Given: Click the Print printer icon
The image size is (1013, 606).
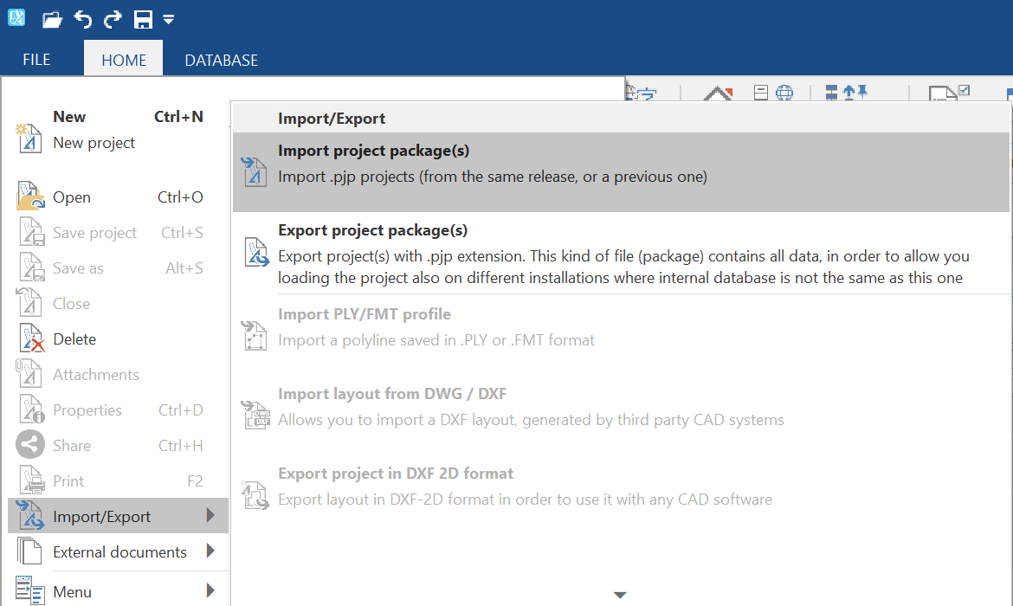Looking at the screenshot, I should tap(31, 480).
